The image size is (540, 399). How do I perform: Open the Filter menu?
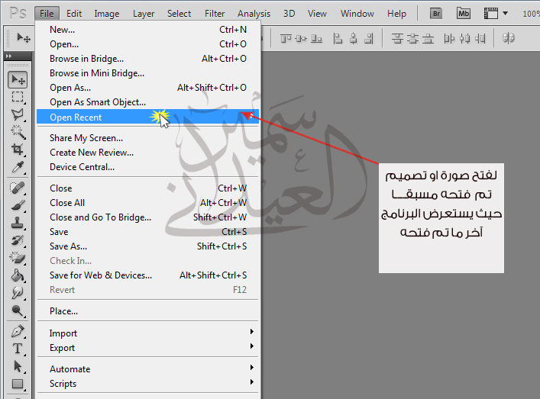[x=215, y=14]
